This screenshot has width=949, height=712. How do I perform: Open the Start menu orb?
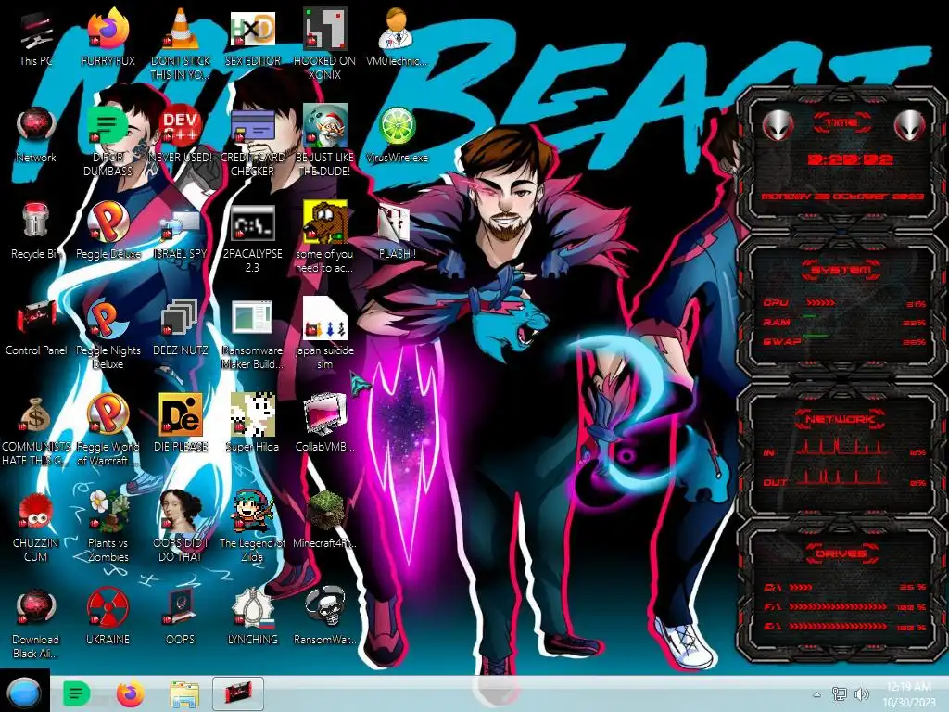click(x=23, y=693)
